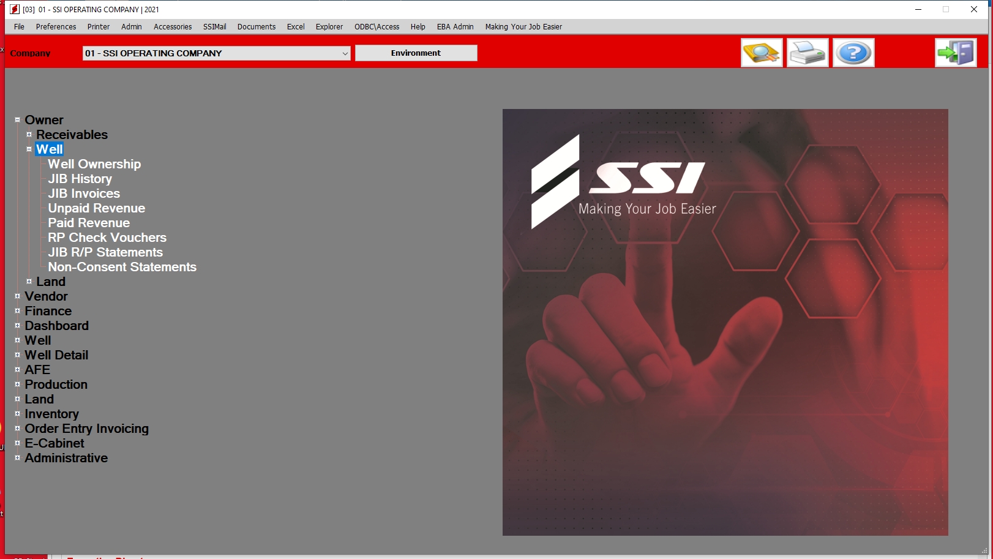Expand the E-Cabinet node
Image resolution: width=993 pixels, height=559 pixels.
[17, 443]
